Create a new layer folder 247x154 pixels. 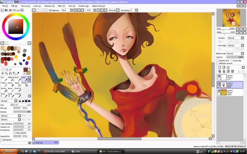228,67
